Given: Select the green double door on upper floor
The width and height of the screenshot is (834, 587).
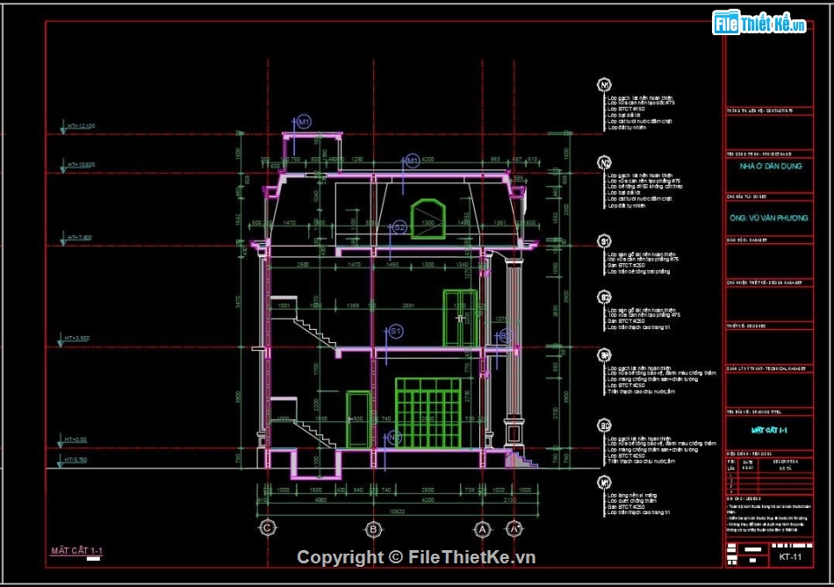Looking at the screenshot, I should pos(460,318).
